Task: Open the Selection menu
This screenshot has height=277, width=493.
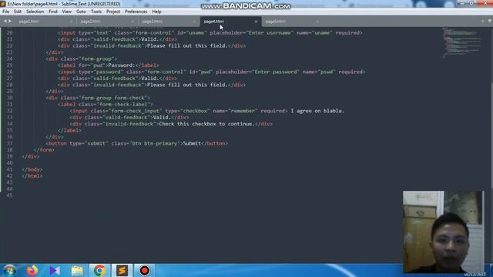Action: pyautogui.click(x=35, y=12)
